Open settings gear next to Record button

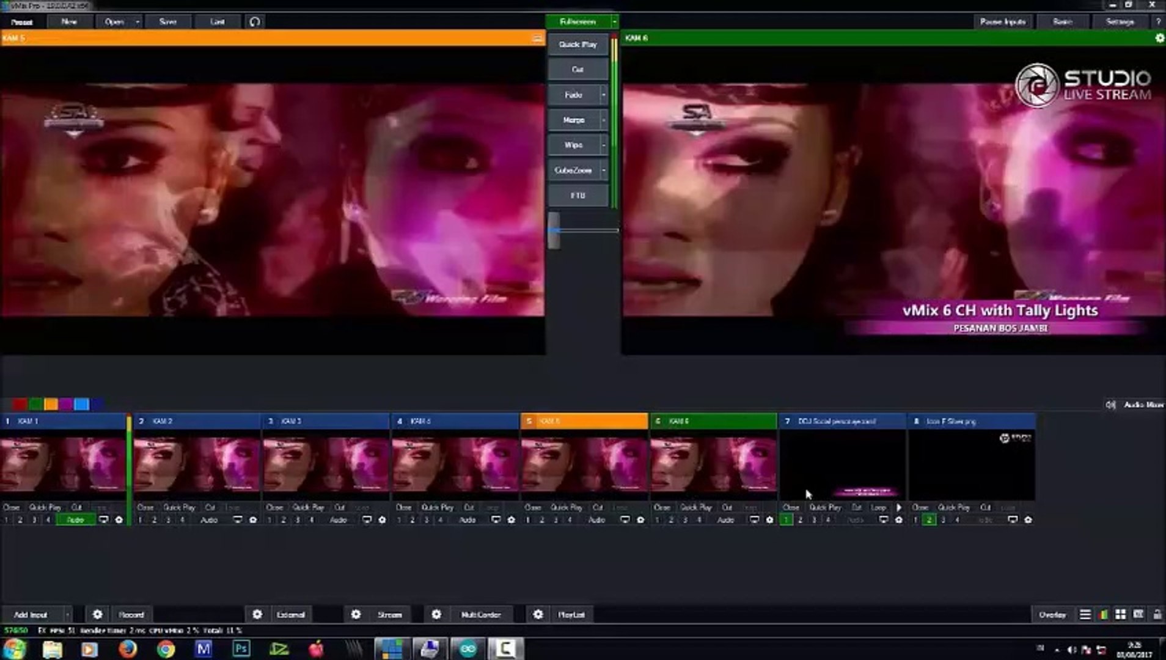pos(97,614)
